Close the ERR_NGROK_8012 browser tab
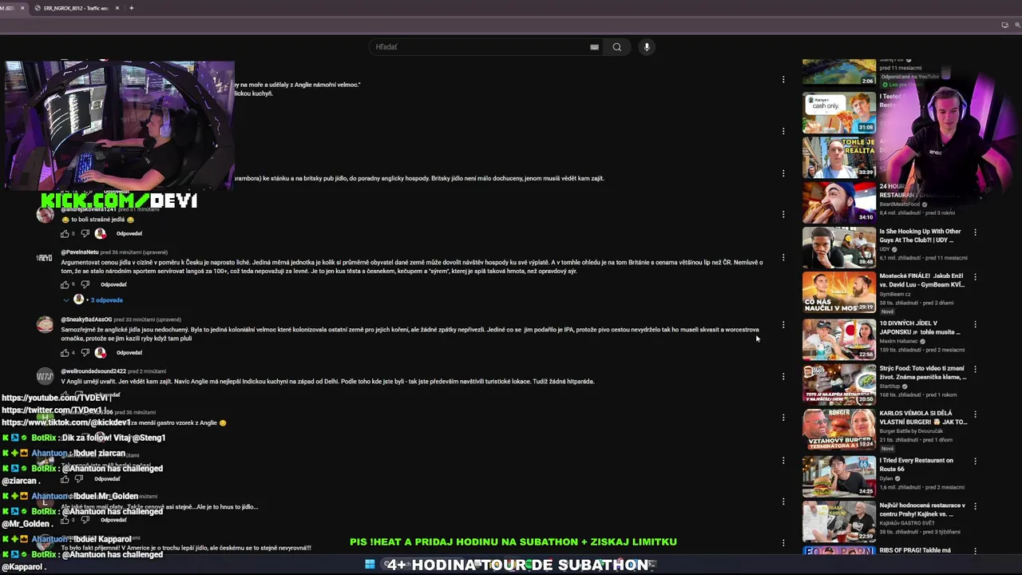Viewport: 1022px width, 575px height. (117, 8)
